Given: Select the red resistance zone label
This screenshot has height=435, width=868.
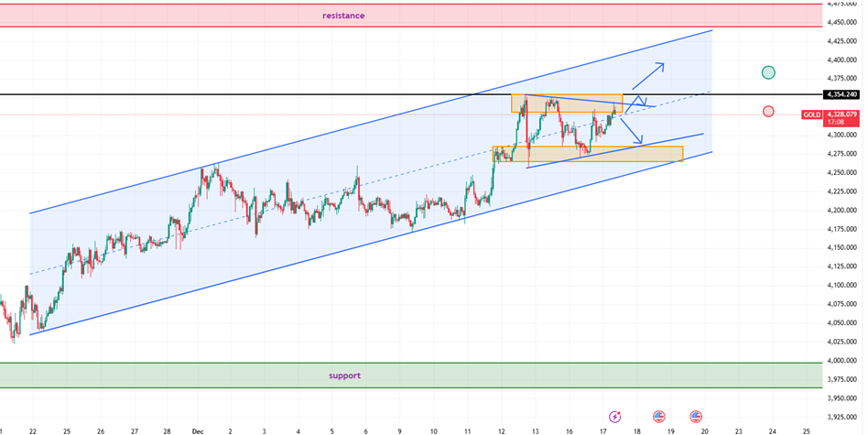Looking at the screenshot, I should coord(343,16).
